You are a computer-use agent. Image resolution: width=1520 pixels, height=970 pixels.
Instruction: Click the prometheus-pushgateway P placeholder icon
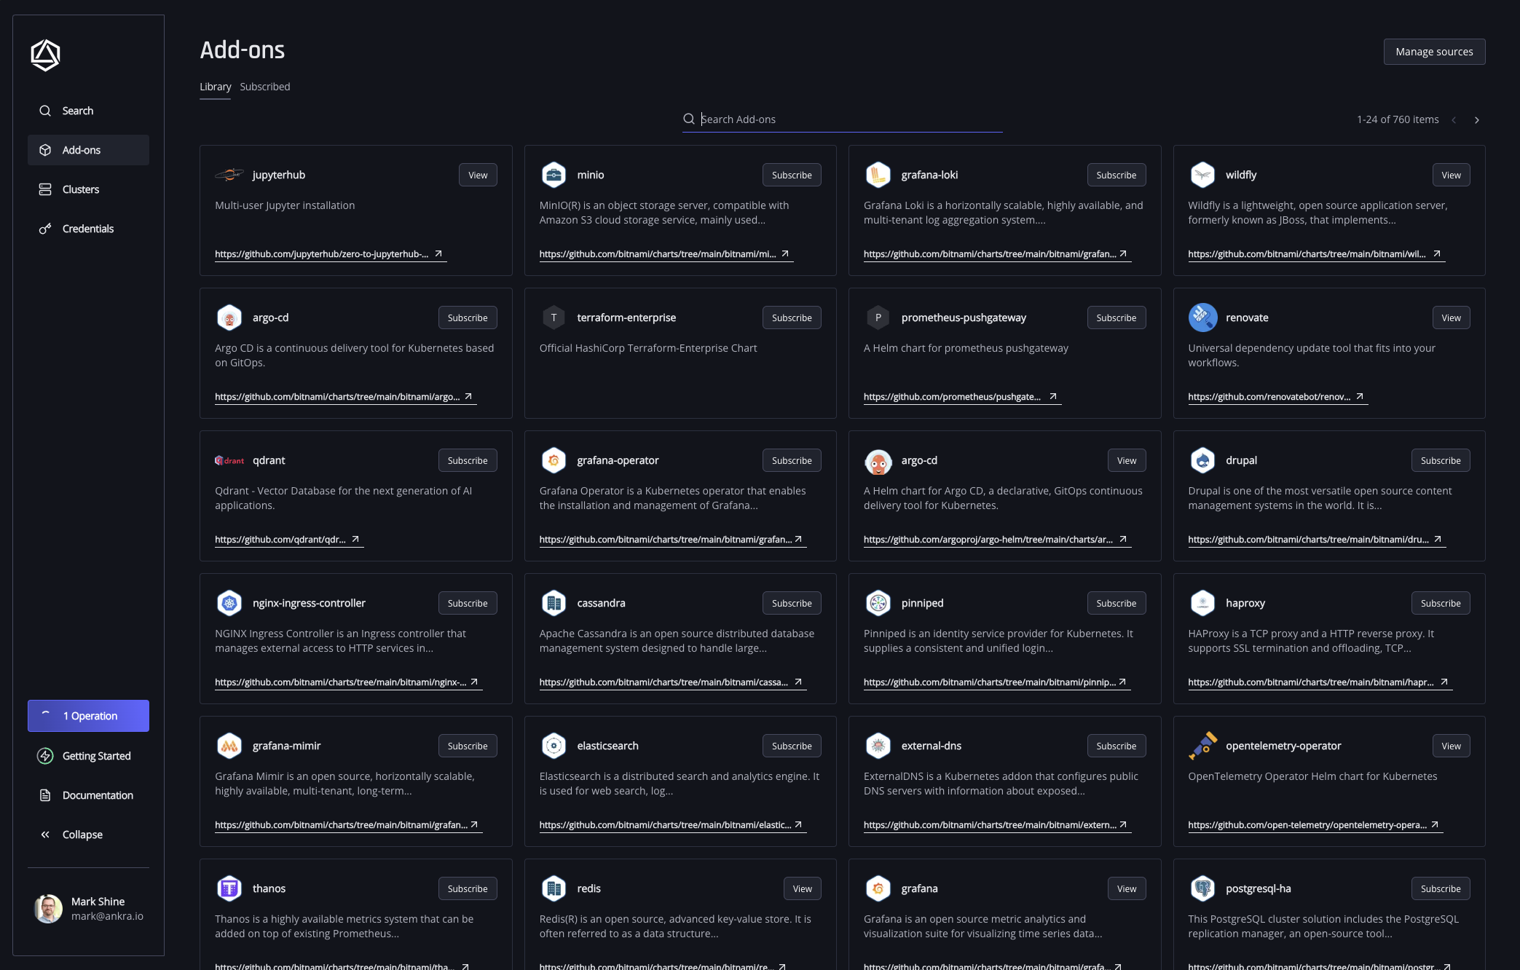pos(878,318)
